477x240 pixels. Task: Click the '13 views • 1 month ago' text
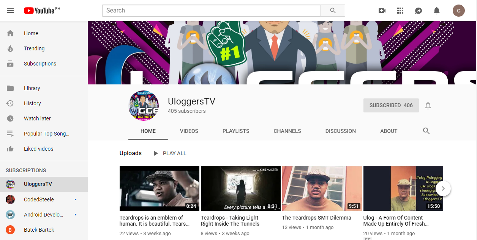(308, 228)
